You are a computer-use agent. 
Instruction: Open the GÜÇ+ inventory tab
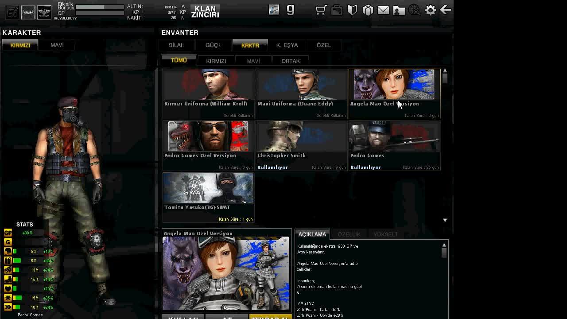[214, 45]
